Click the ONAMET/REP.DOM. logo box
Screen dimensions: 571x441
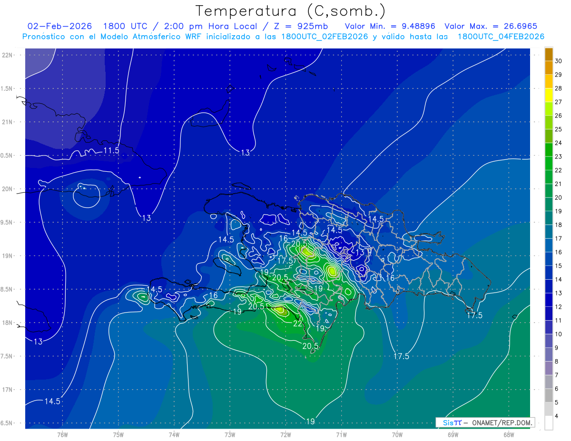point(485,422)
